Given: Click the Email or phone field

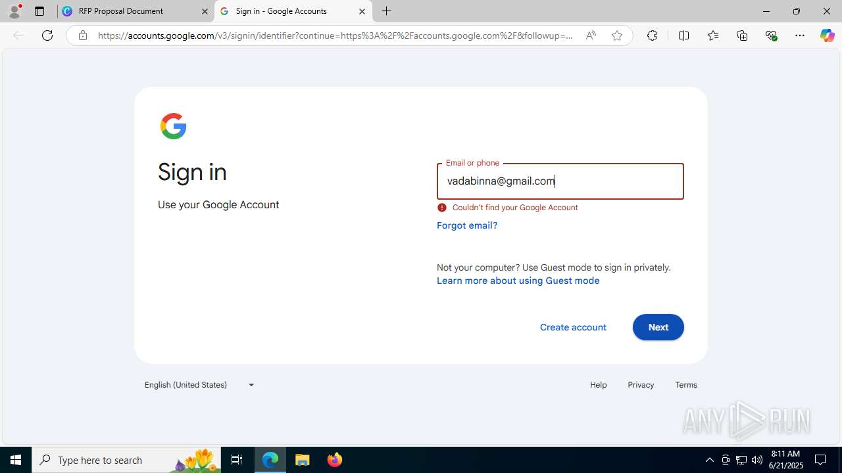Looking at the screenshot, I should (560, 181).
